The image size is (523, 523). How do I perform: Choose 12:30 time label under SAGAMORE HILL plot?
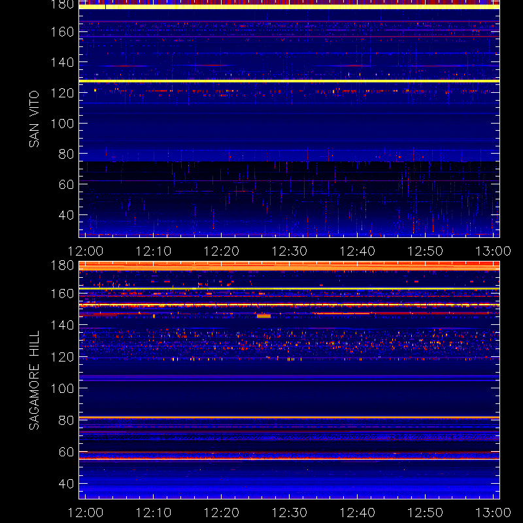click(290, 513)
